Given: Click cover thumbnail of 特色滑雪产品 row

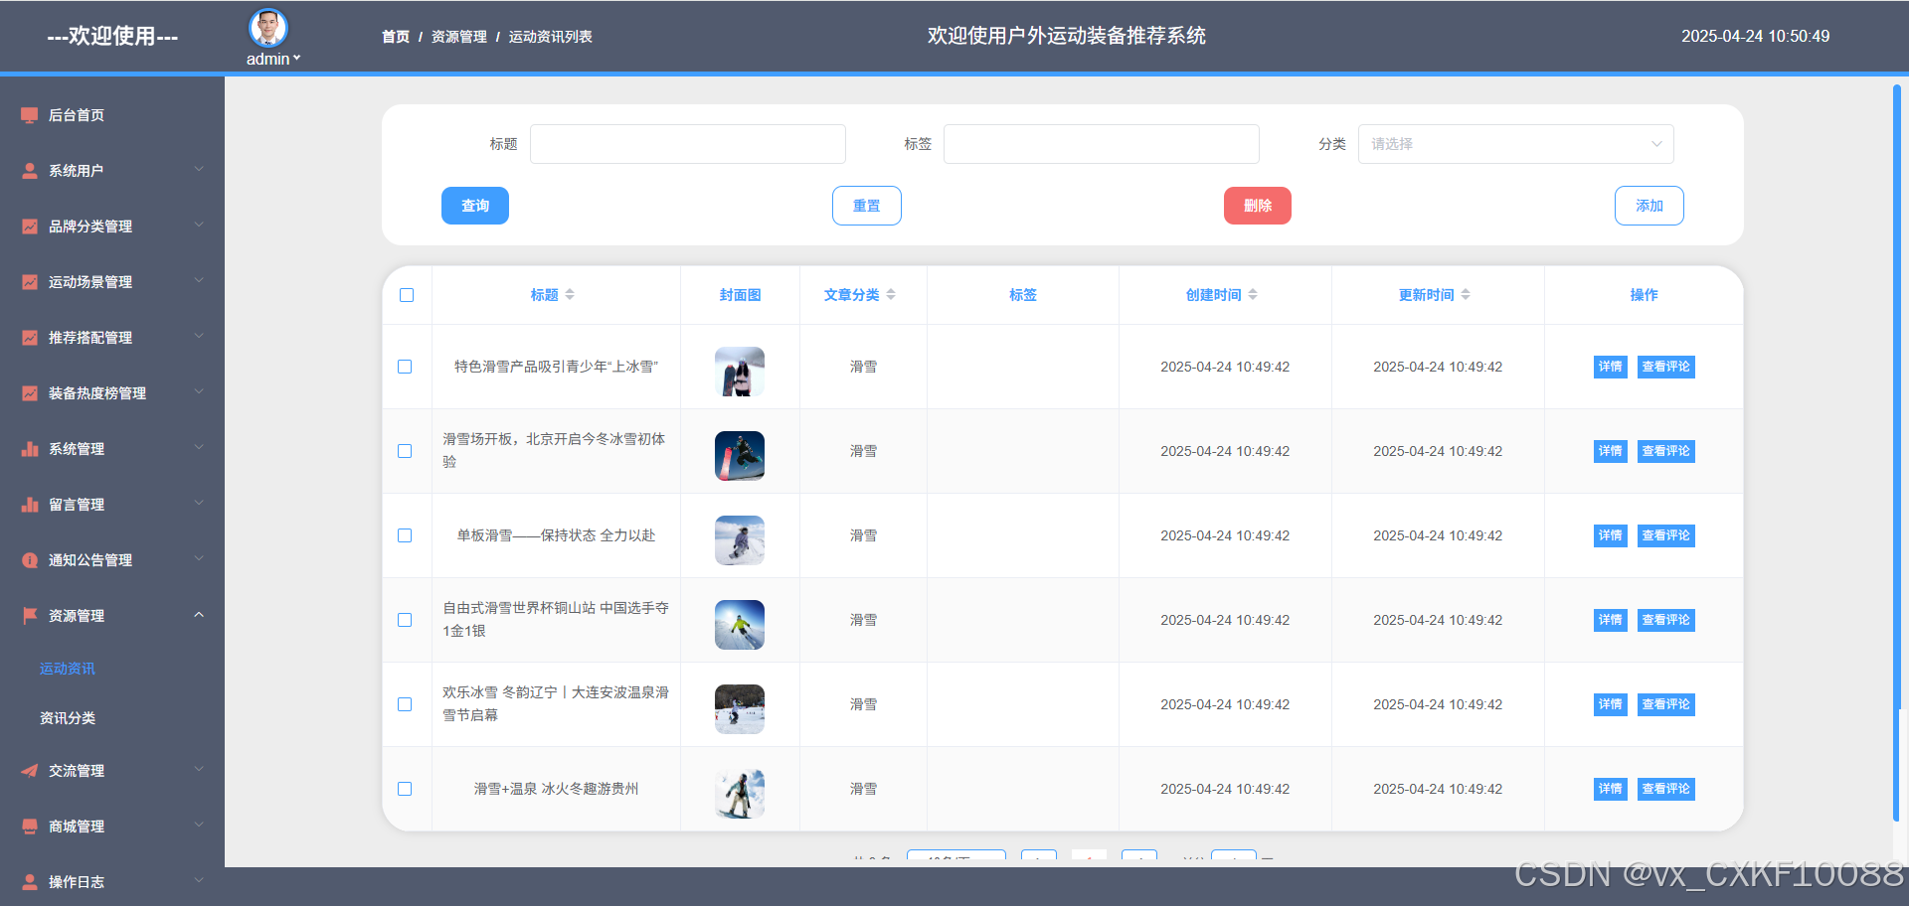Looking at the screenshot, I should click(740, 372).
